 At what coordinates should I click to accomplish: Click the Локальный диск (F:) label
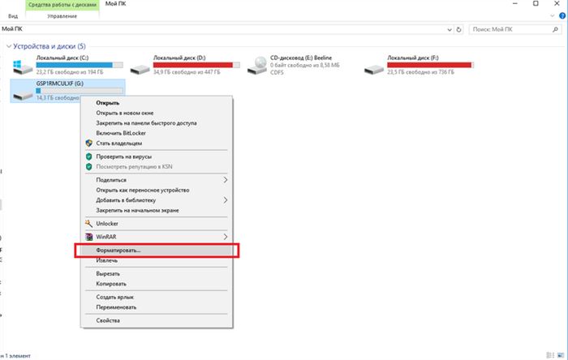(x=413, y=58)
